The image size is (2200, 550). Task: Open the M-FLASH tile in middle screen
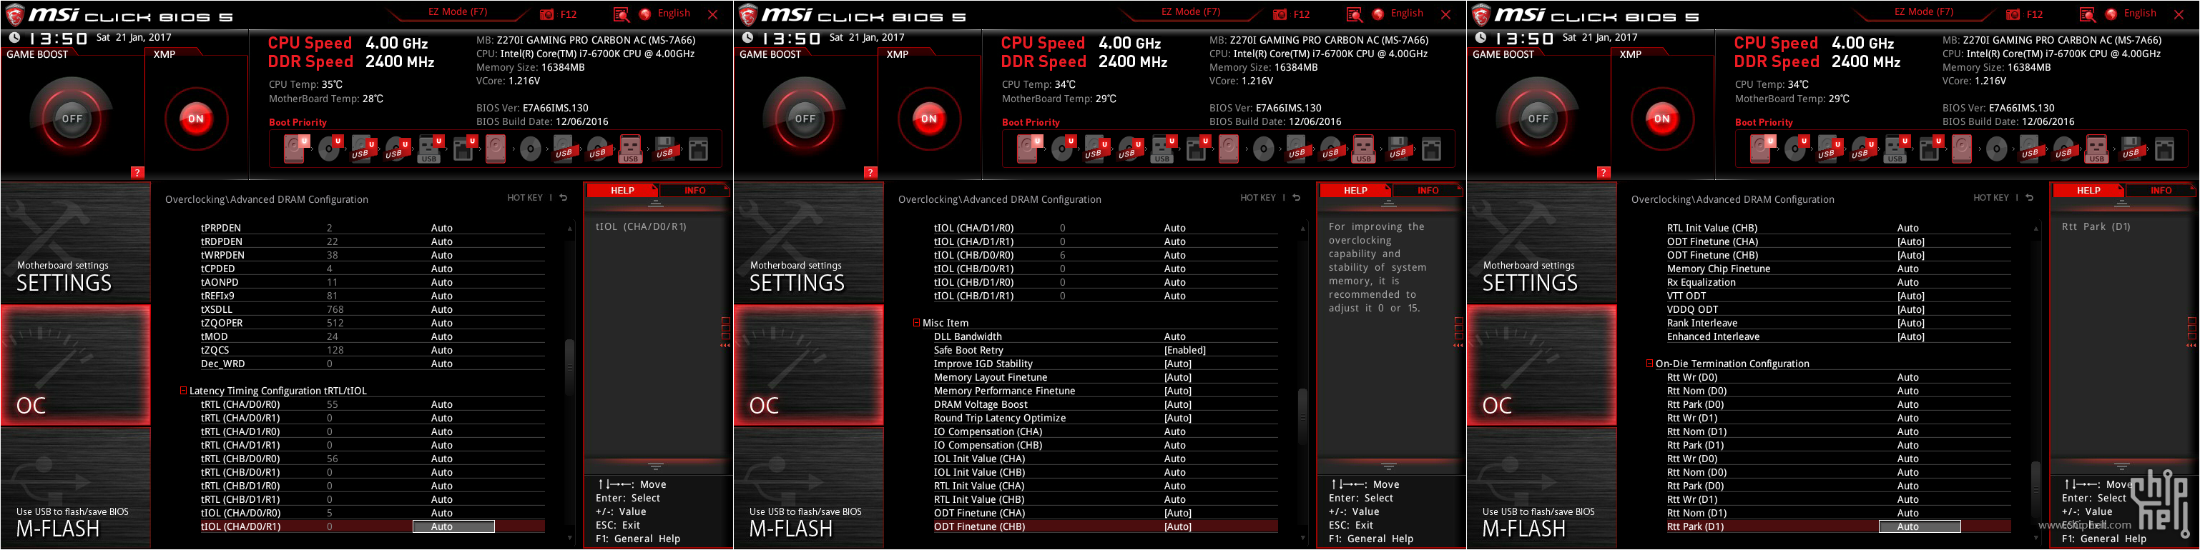809,487
